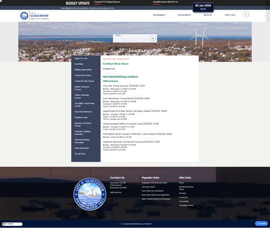The image size is (270, 228).
Task: Open Schedule a Building Inspection sidebar link
Action: pos(83,133)
